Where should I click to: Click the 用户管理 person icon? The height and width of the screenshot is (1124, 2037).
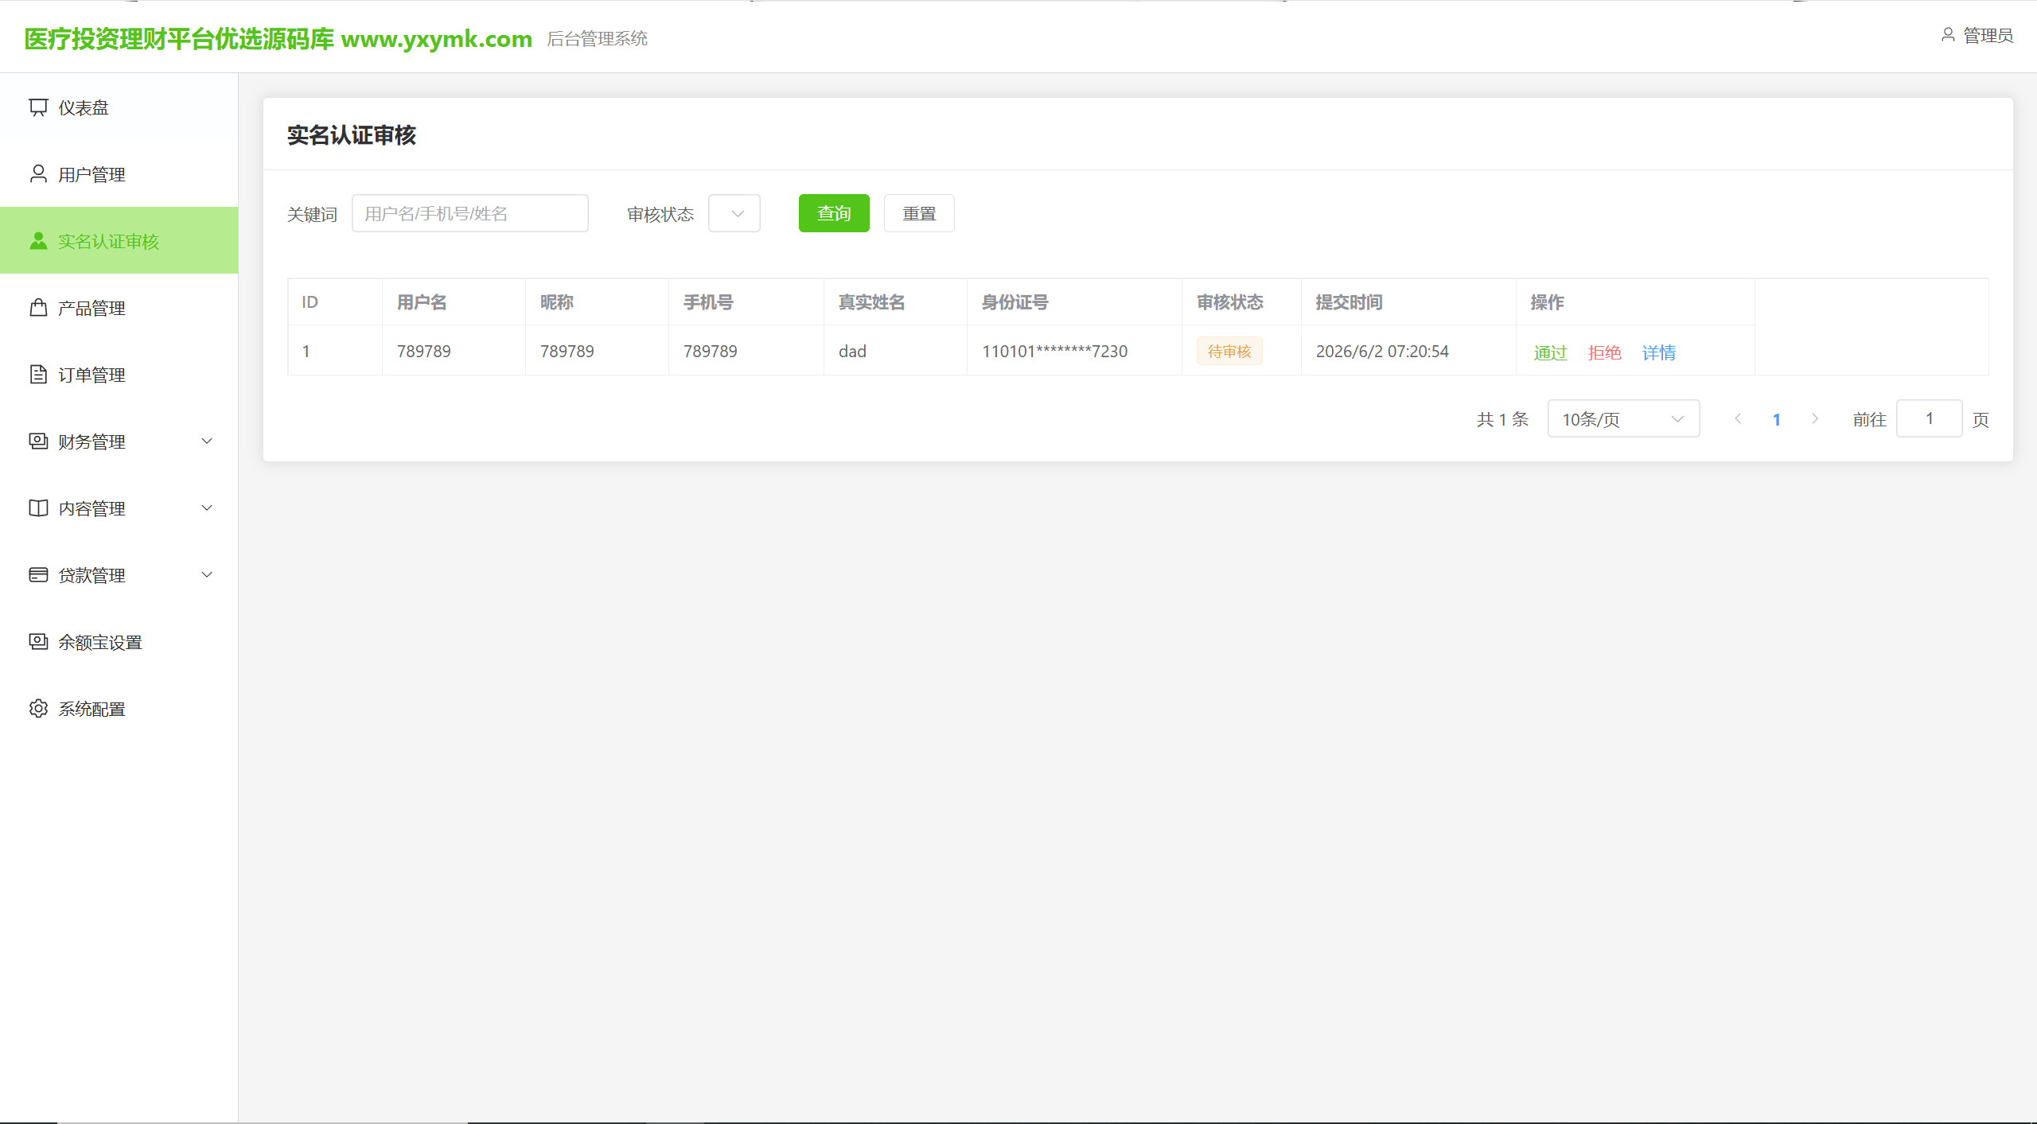(x=38, y=174)
